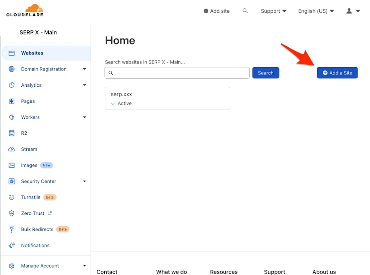Click the Domain Registration globe icon
370x275 pixels.
click(x=12, y=69)
